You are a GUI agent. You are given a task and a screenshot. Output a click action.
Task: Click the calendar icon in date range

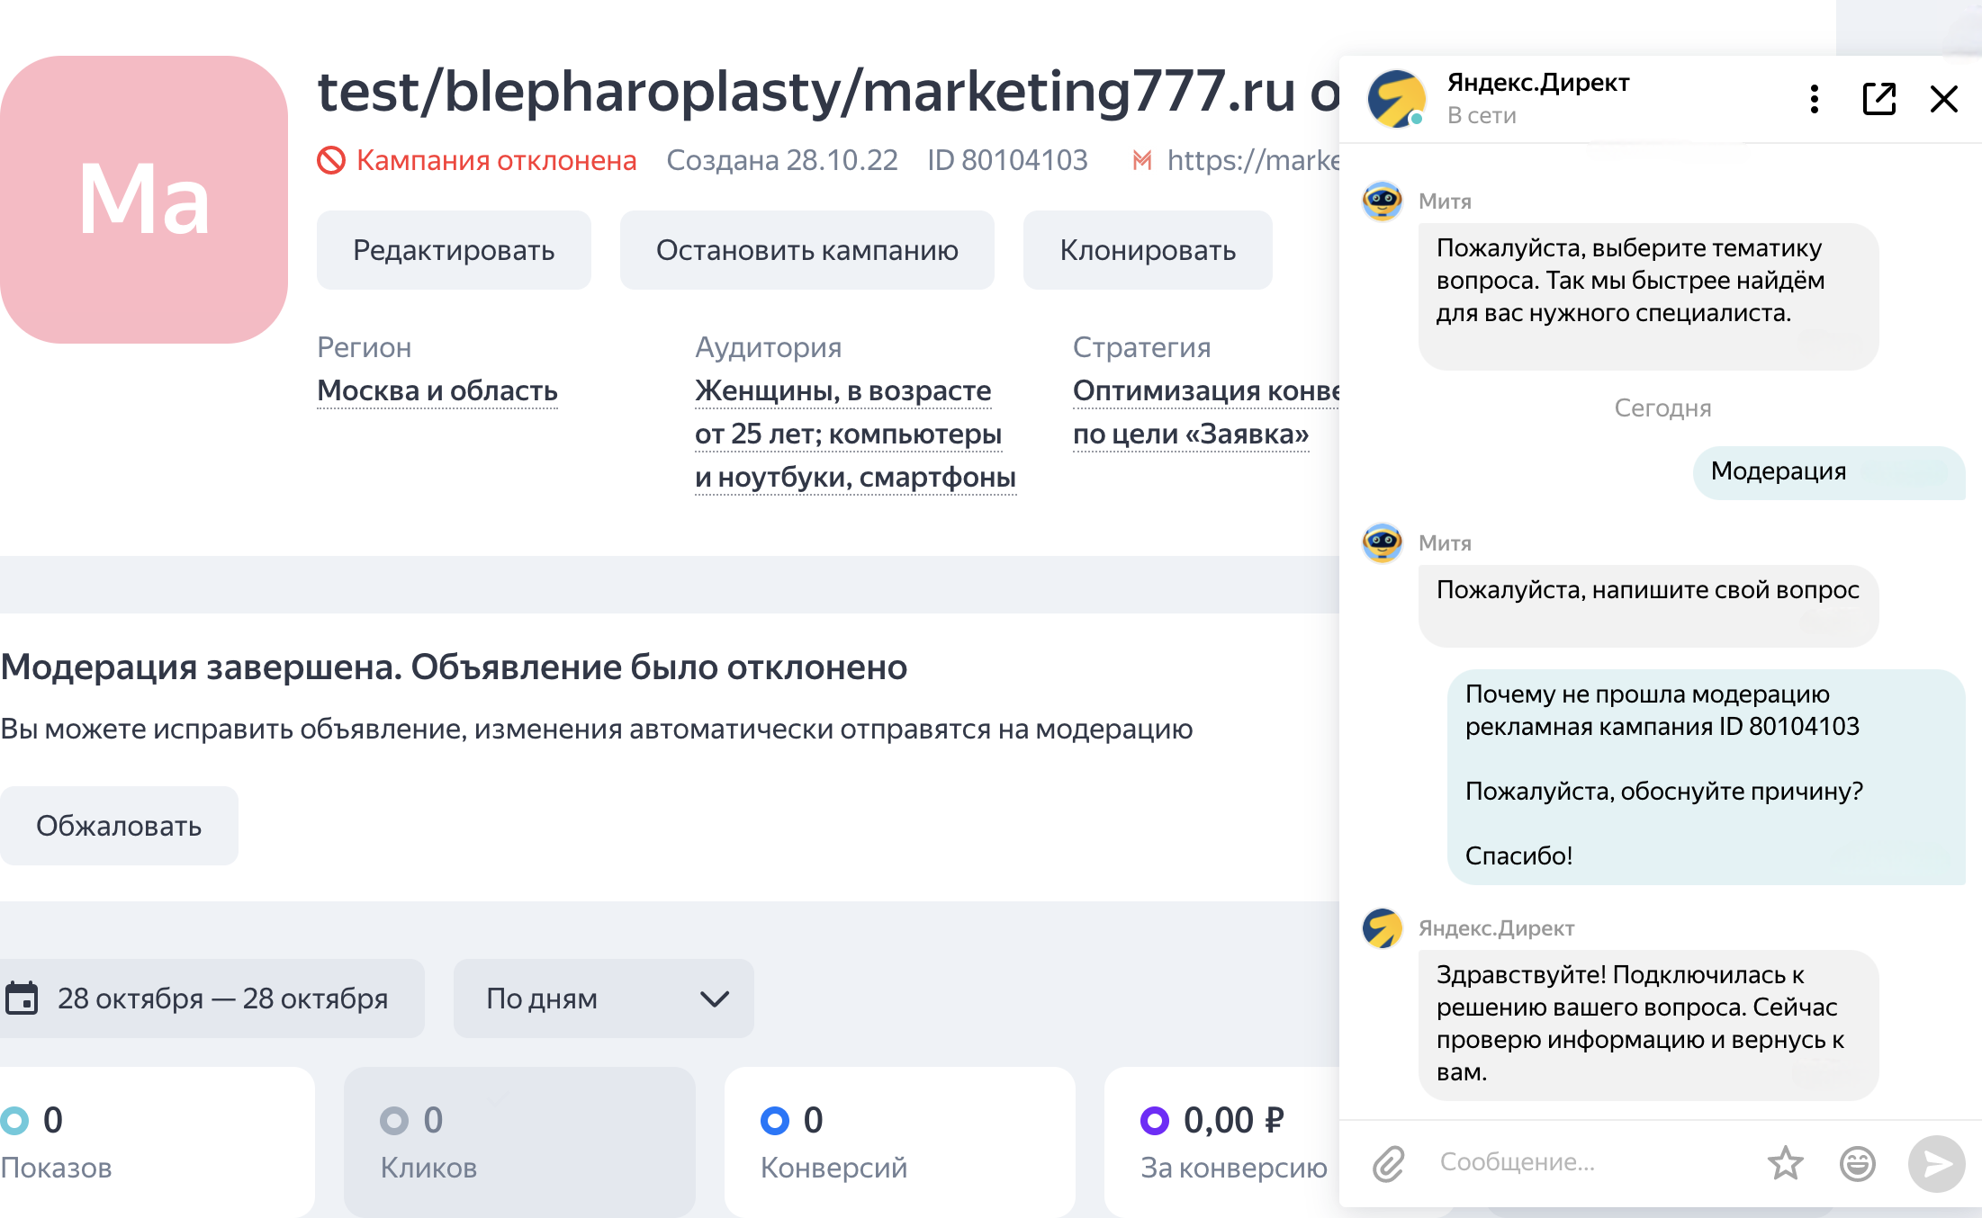tap(22, 999)
